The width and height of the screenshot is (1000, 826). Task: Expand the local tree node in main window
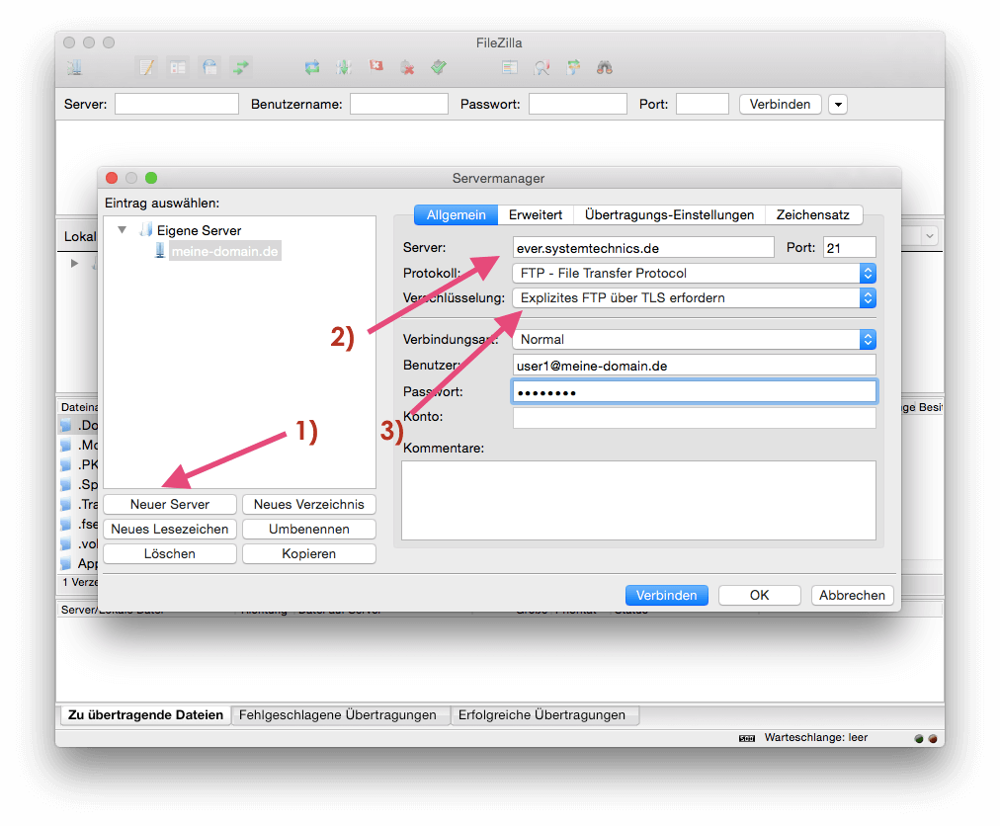tap(75, 263)
